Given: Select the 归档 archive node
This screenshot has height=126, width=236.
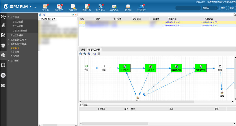Looking at the screenshot, I should 222,94.
